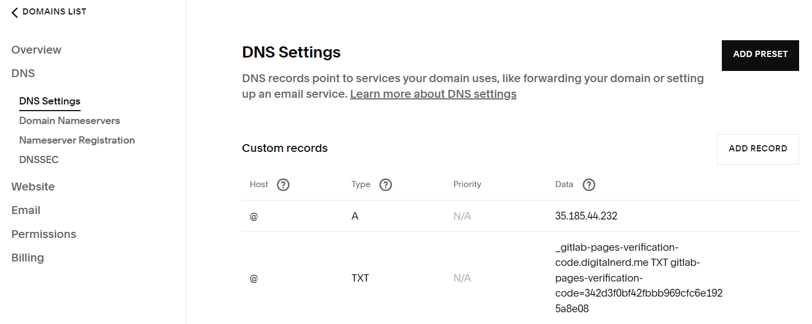Select the DNS Settings sub-item
Viewport: 812px width, 324px height.
[50, 101]
